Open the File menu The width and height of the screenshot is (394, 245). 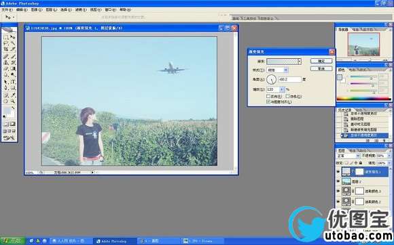coord(7,9)
